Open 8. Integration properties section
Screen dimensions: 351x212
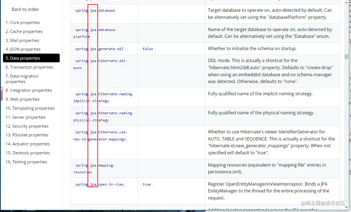coord(29,90)
